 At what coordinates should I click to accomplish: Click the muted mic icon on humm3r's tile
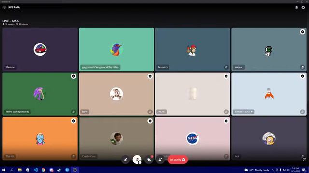coord(226,67)
